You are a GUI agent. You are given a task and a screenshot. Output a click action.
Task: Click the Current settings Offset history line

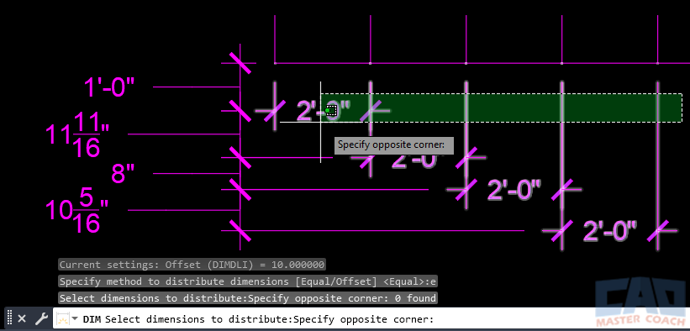192,265
